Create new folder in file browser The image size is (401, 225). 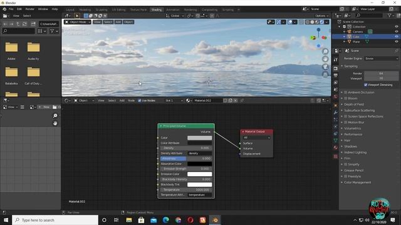[x=33, y=24]
